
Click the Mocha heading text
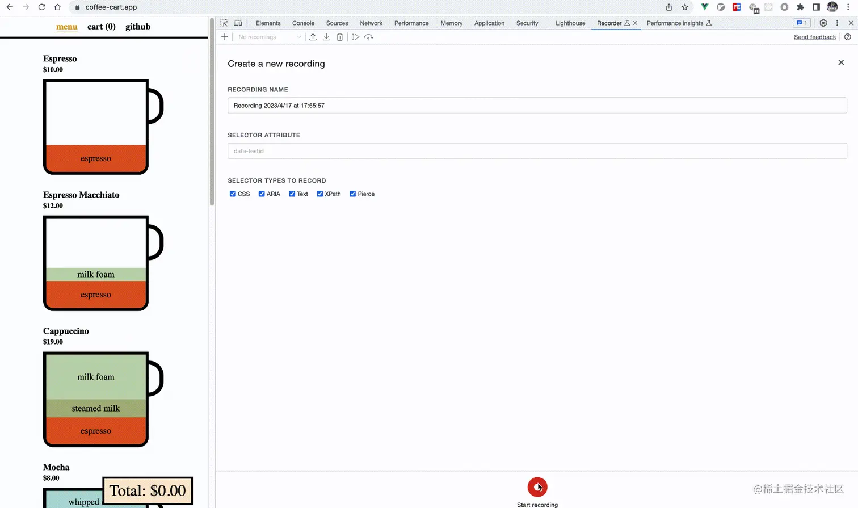tap(56, 467)
